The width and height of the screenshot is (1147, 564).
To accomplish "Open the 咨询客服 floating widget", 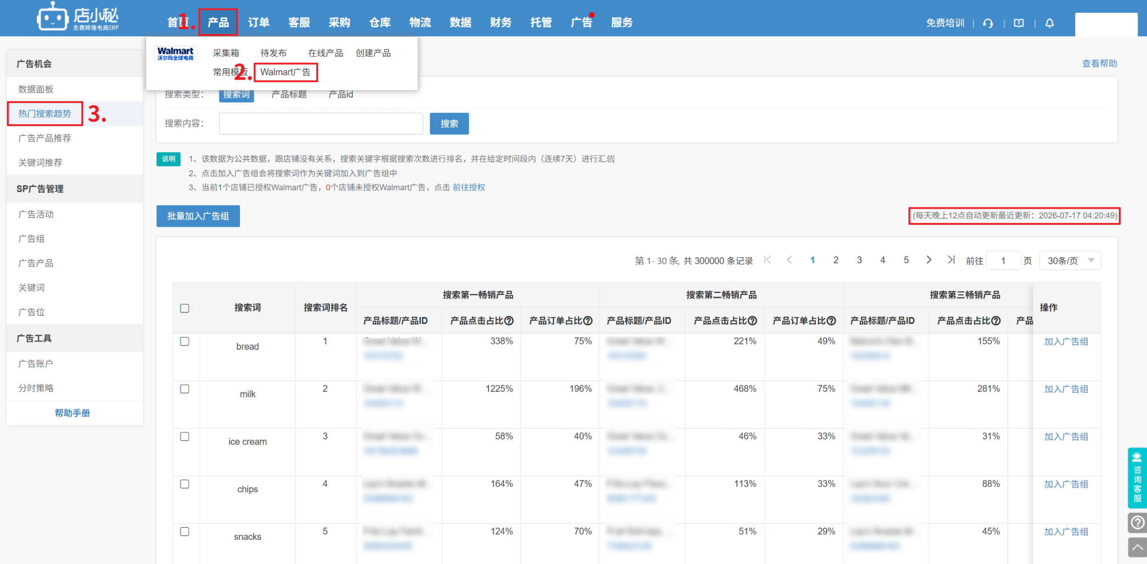I will [1137, 478].
